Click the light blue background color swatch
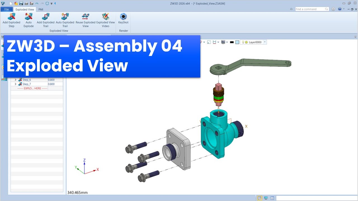The image size is (358, 201). click(x=237, y=42)
